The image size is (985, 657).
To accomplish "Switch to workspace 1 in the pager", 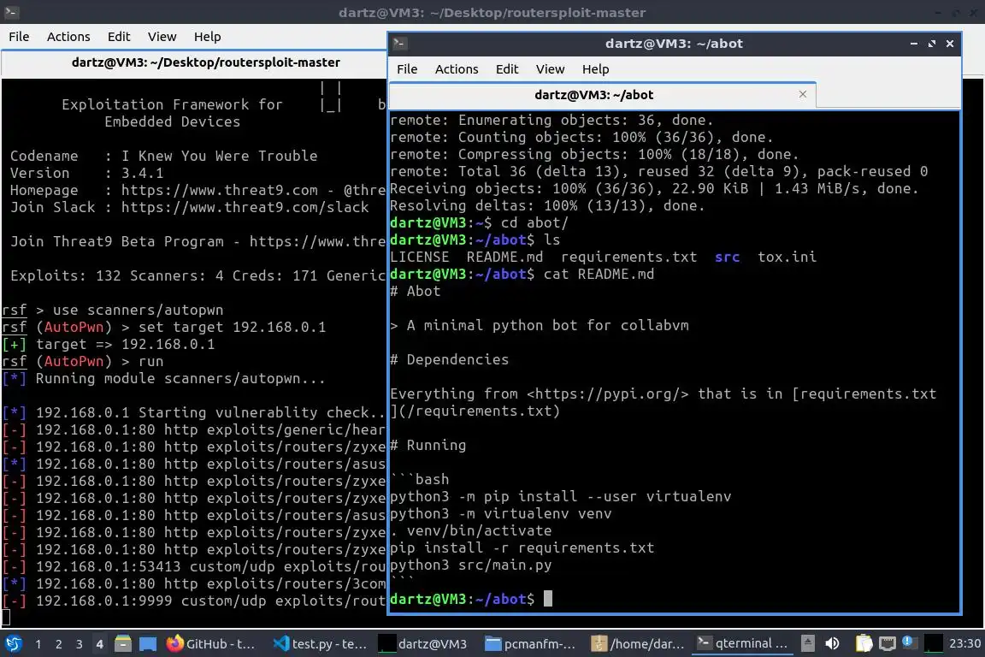I will click(x=38, y=644).
